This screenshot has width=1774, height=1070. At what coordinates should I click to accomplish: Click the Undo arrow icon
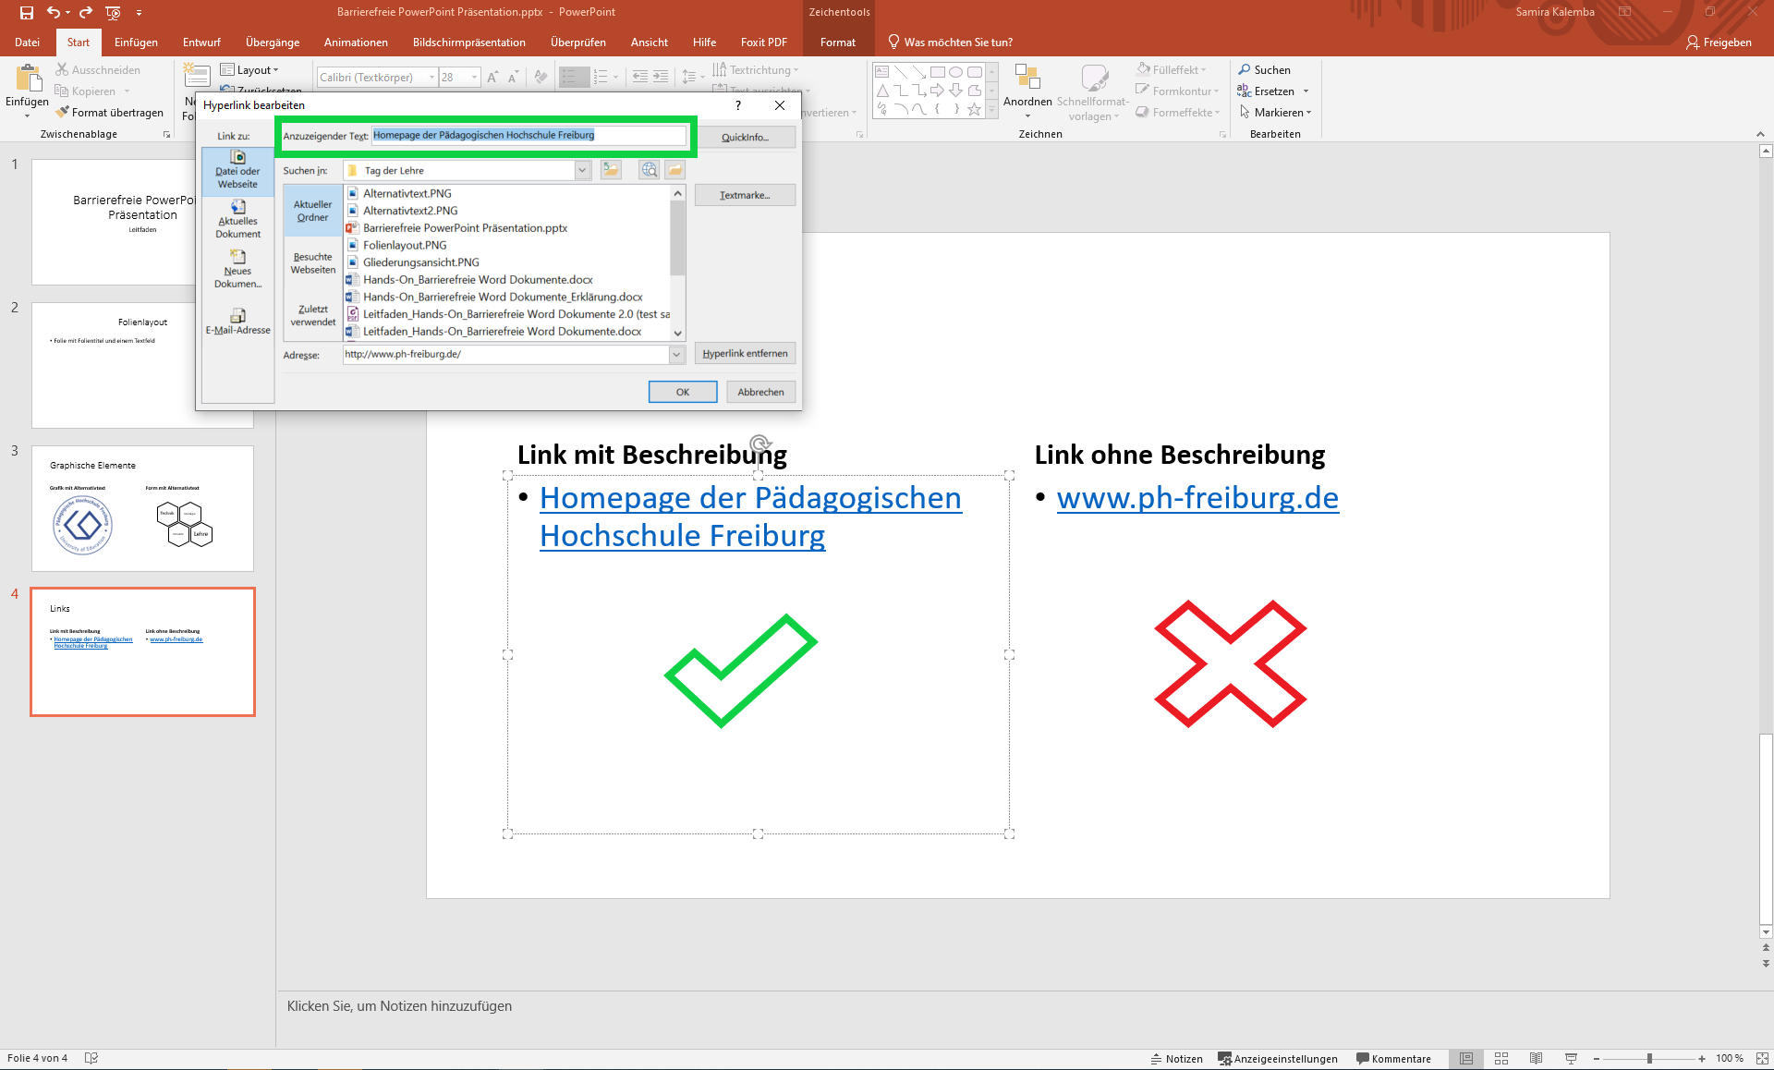point(54,12)
